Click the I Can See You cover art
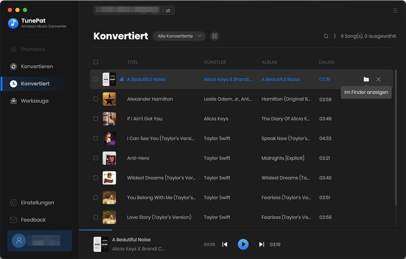406x259 pixels. [109, 138]
